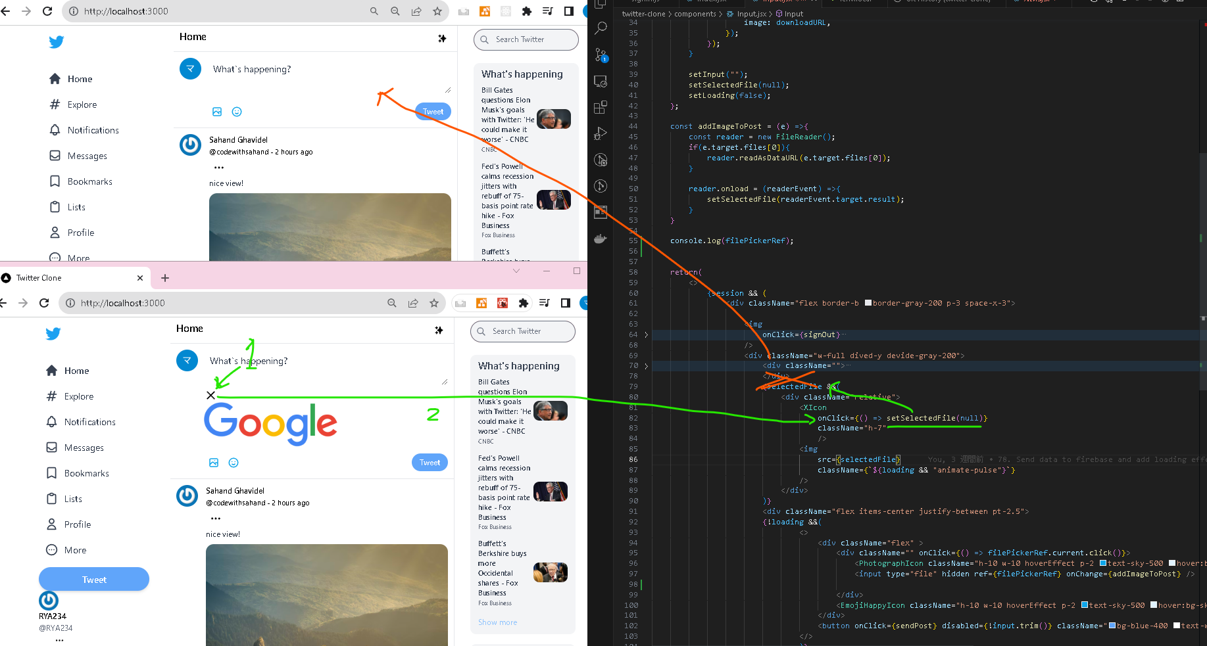Click Twitter bird logo in lower browser
This screenshot has width=1207, height=646.
coord(53,334)
